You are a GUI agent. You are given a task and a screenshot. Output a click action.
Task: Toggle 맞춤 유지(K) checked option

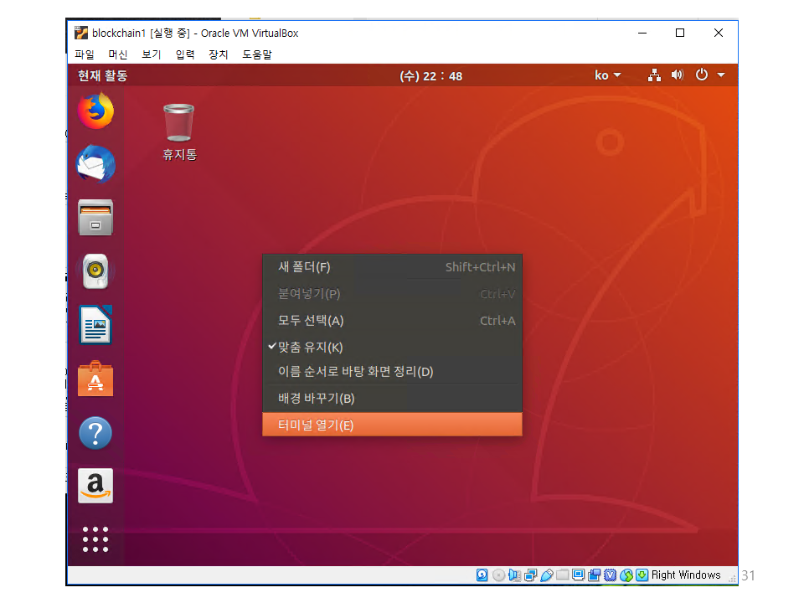click(392, 347)
